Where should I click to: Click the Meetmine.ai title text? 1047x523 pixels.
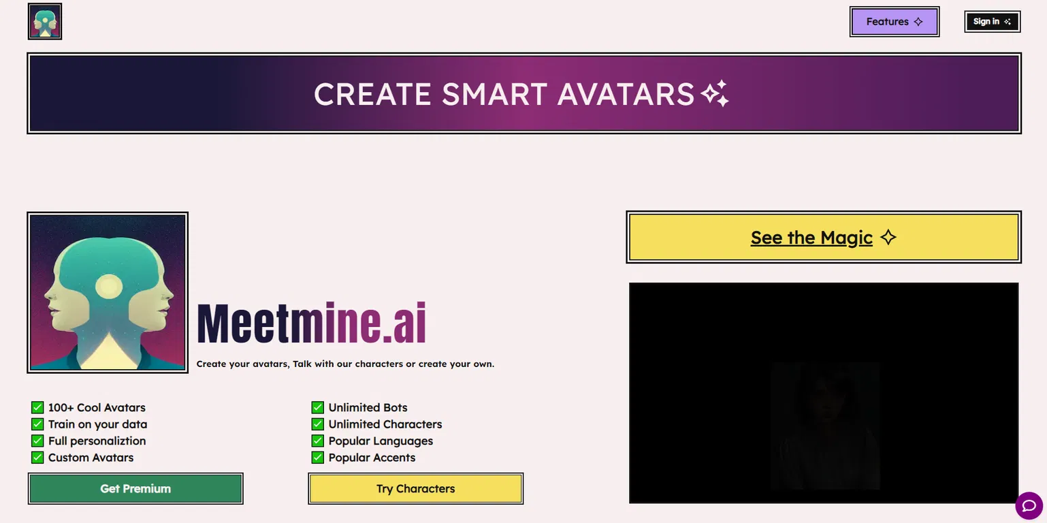coord(311,323)
